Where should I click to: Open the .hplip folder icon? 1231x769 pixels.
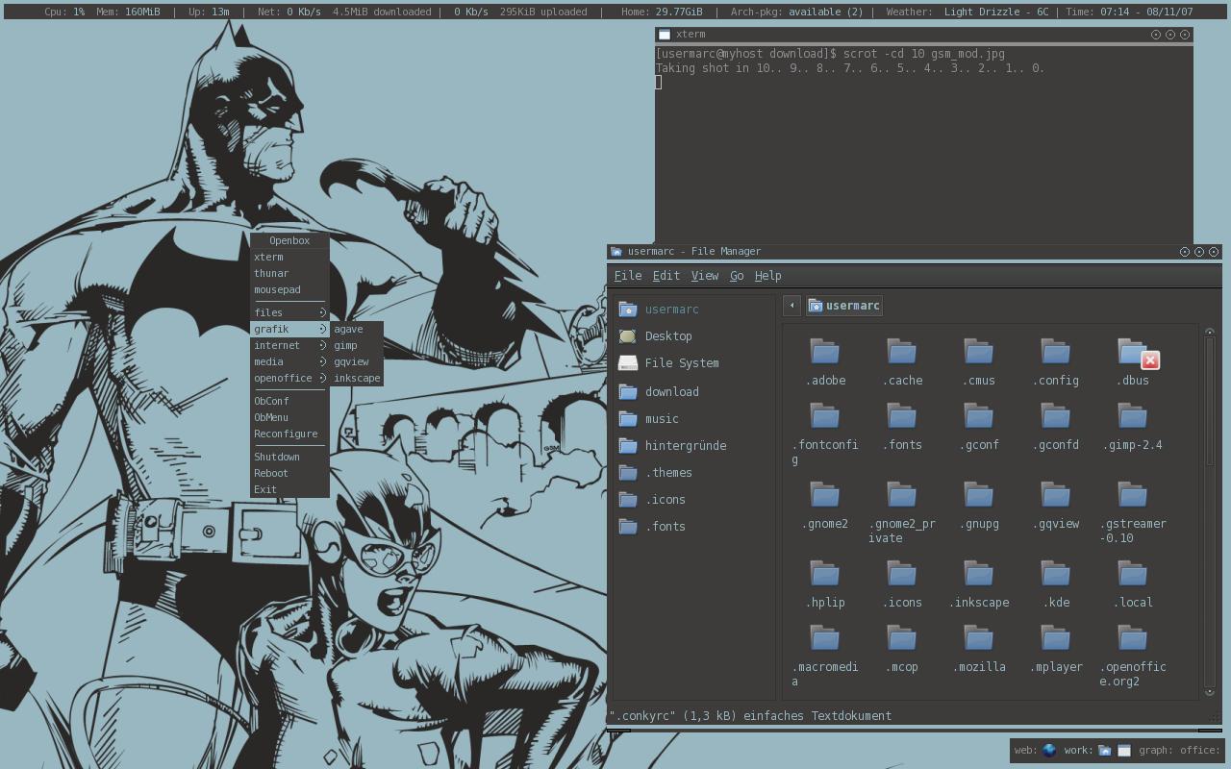tap(825, 574)
